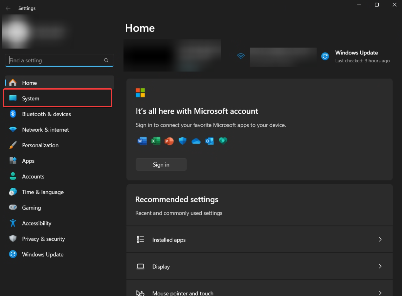Viewport: 402px width, 296px height.
Task: Open Accounts settings
Action: 59,176
